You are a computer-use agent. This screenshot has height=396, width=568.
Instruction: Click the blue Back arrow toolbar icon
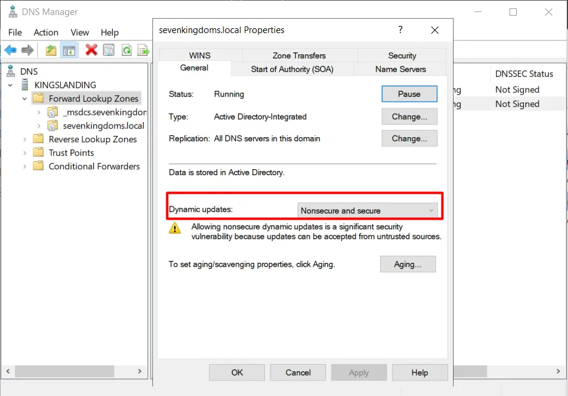[x=11, y=50]
